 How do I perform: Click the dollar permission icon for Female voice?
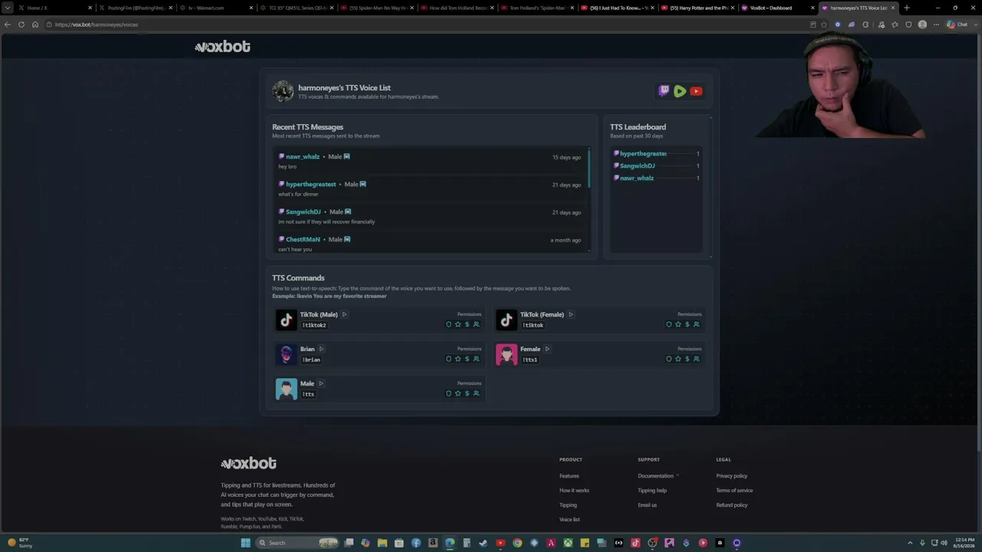coord(687,359)
